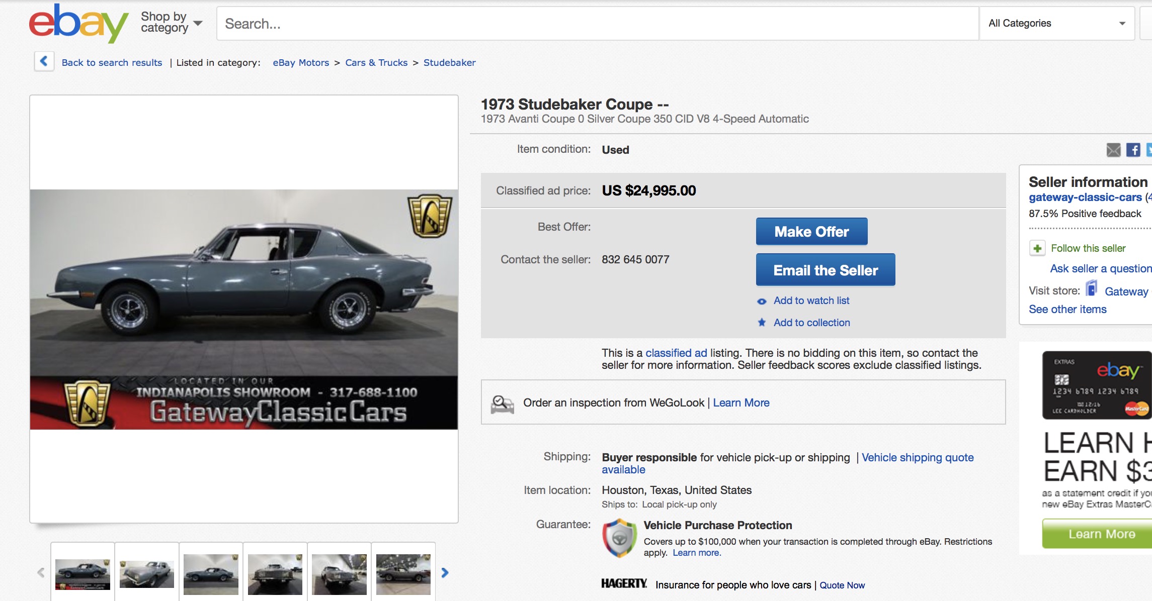
Task: Click into the Search input field
Action: click(597, 24)
